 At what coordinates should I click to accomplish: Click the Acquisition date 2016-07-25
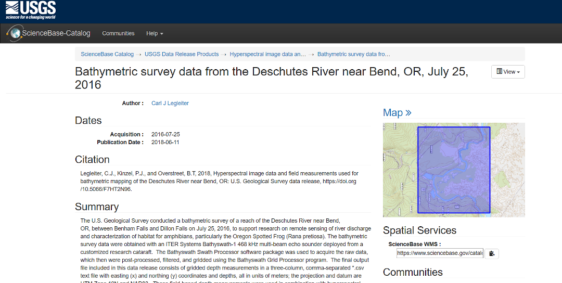(165, 134)
